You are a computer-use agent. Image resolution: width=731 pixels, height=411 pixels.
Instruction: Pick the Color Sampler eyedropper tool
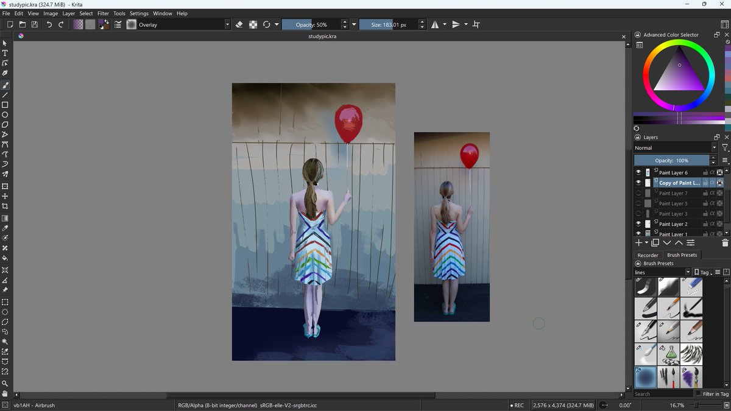[x=5, y=228]
